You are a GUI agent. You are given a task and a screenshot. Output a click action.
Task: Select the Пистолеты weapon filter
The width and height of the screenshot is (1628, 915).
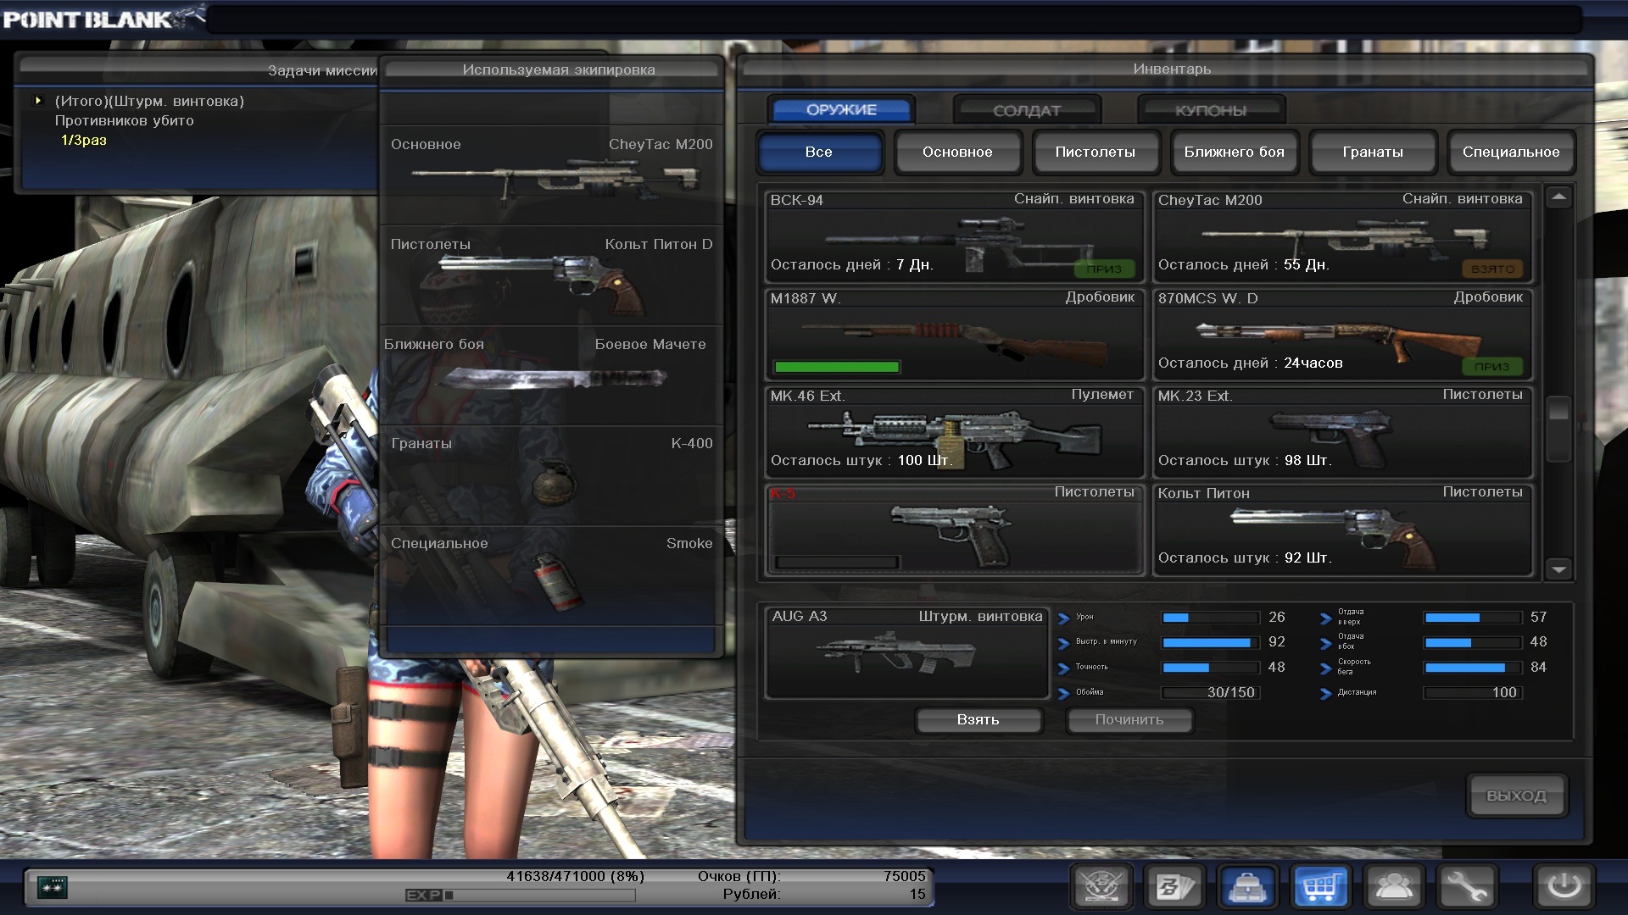click(1096, 152)
